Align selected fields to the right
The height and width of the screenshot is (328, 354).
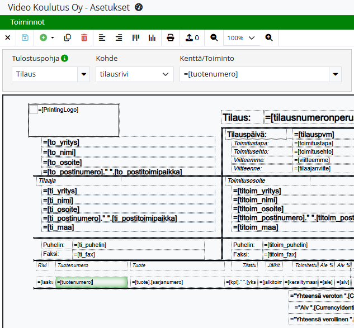point(119,38)
